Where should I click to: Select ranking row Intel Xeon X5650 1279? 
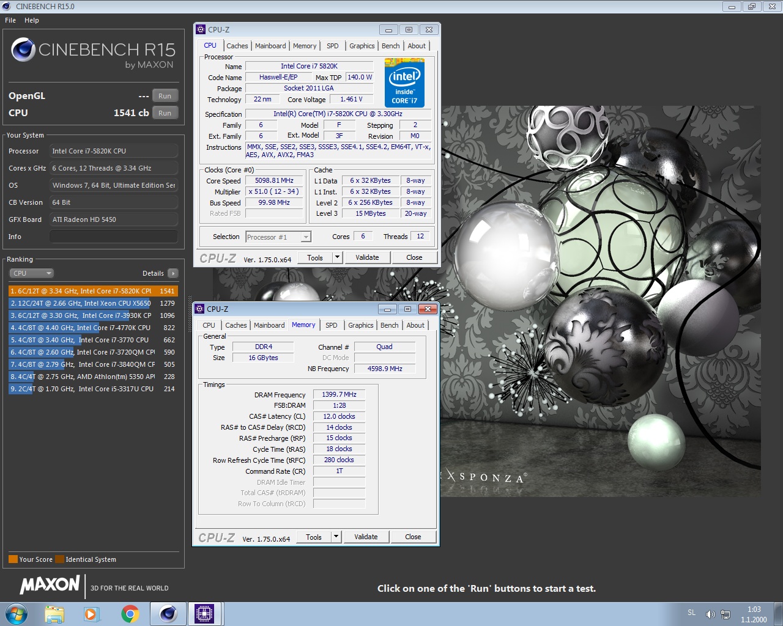tap(93, 303)
